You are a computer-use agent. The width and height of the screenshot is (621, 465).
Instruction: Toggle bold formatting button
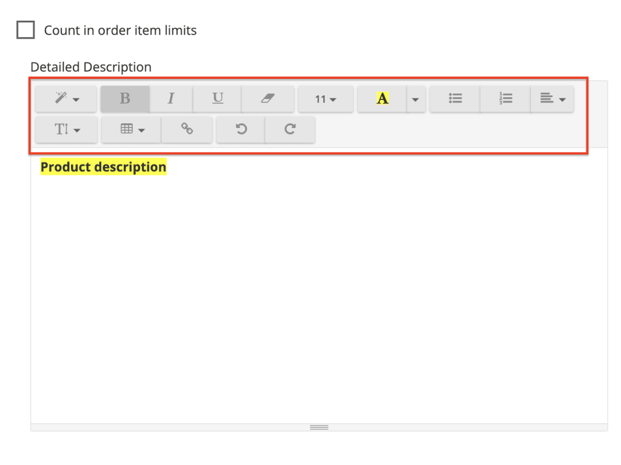tap(125, 99)
